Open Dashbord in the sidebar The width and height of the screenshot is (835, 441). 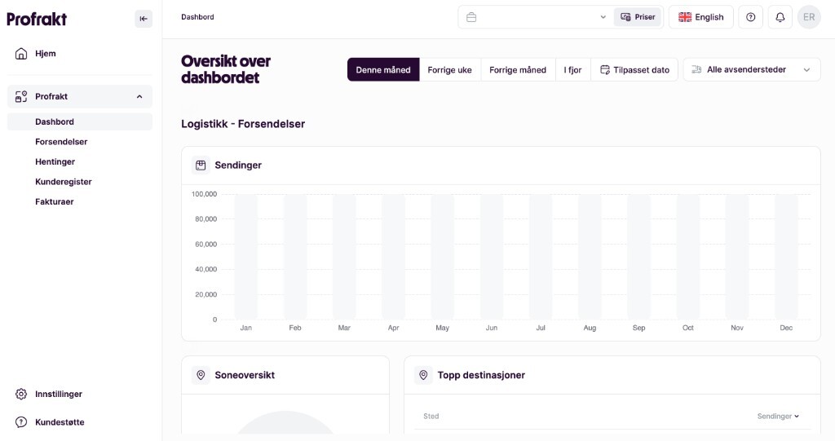pos(80,121)
